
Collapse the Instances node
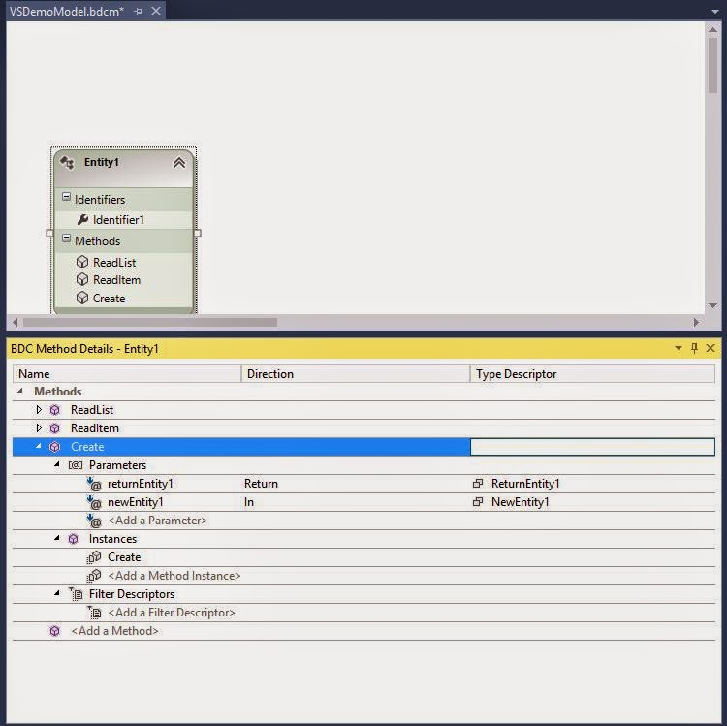(57, 538)
